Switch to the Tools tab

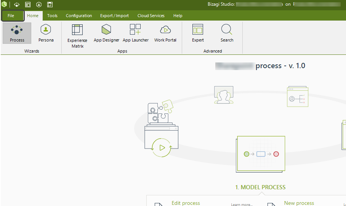tap(52, 16)
